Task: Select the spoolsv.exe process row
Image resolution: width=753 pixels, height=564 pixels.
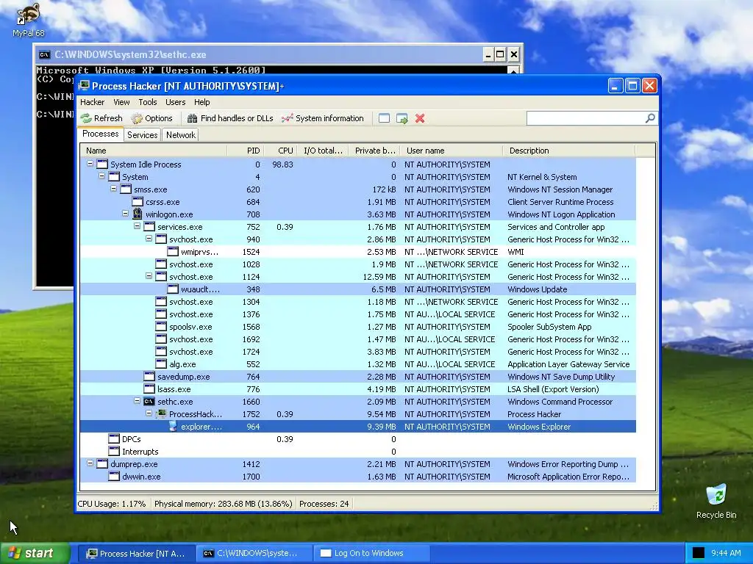Action: click(x=358, y=327)
